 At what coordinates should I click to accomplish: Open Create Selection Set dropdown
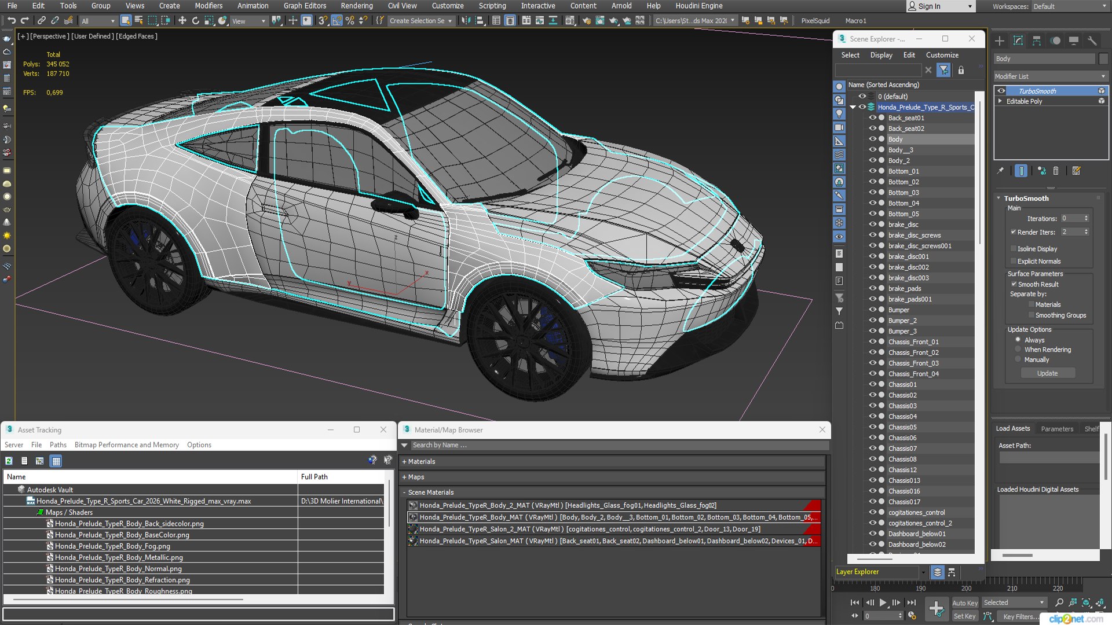[420, 21]
